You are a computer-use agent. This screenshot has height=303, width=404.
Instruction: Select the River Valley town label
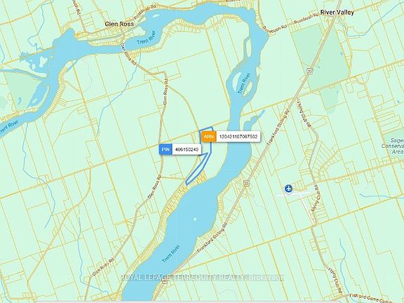pyautogui.click(x=337, y=12)
